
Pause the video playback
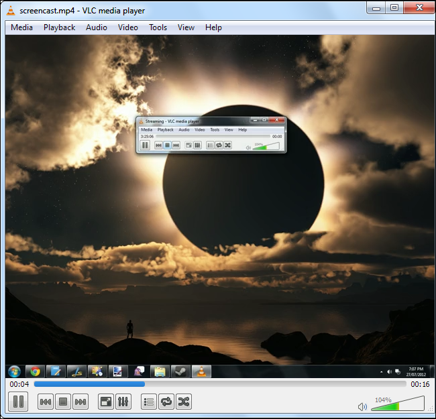tap(18, 402)
